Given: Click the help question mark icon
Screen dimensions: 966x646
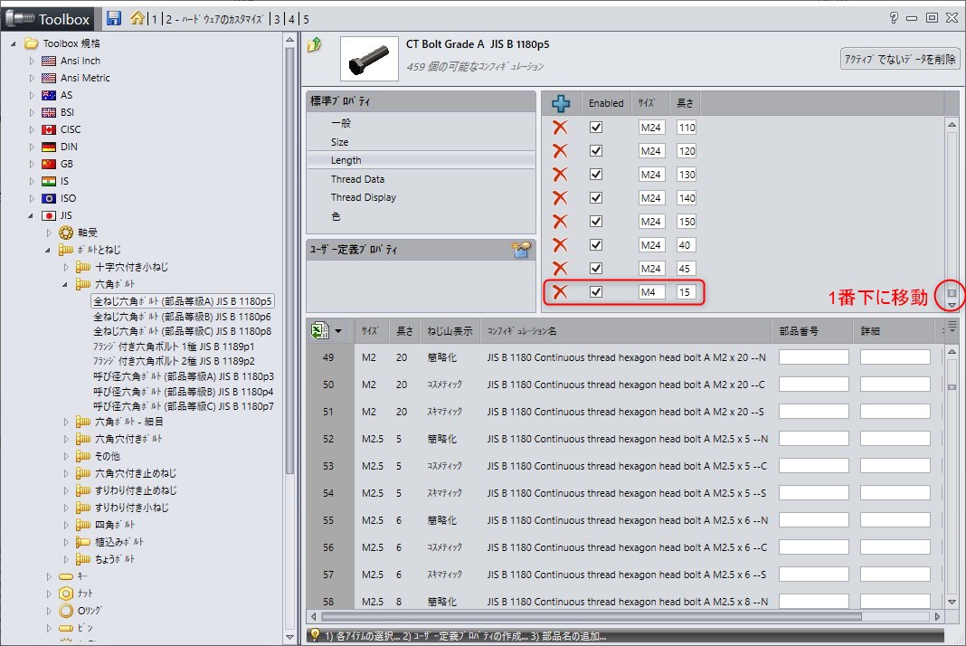Looking at the screenshot, I should [x=894, y=17].
